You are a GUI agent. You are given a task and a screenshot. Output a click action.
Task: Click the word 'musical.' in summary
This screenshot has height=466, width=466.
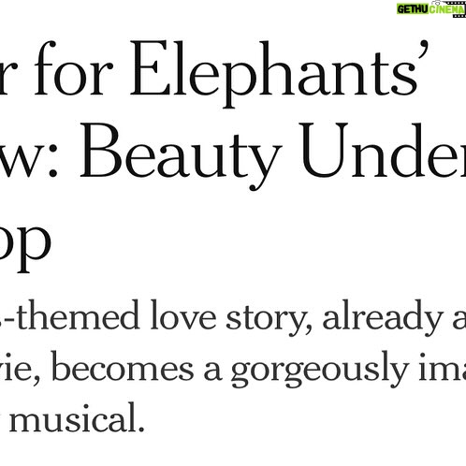coord(77,416)
